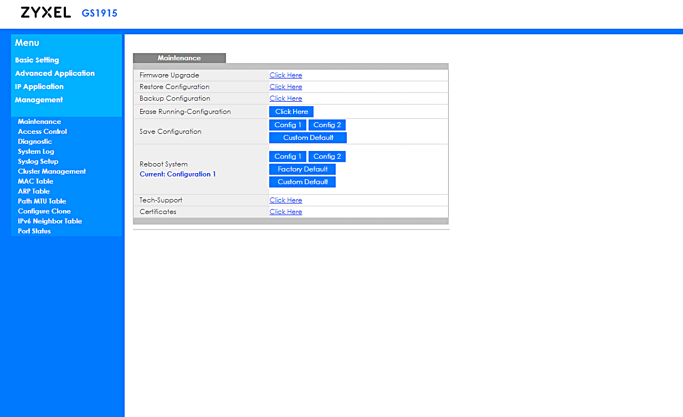Save configuration as Custom Default
The image size is (683, 417).
pos(308,138)
